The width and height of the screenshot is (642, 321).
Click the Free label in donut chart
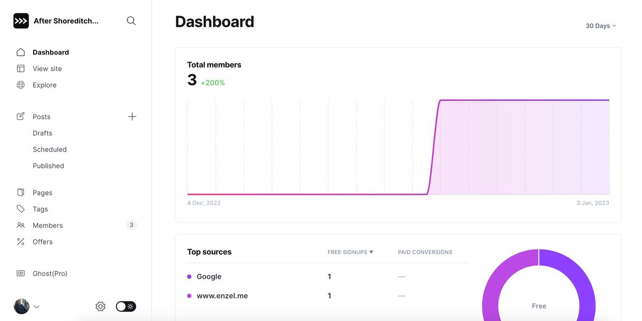(539, 306)
